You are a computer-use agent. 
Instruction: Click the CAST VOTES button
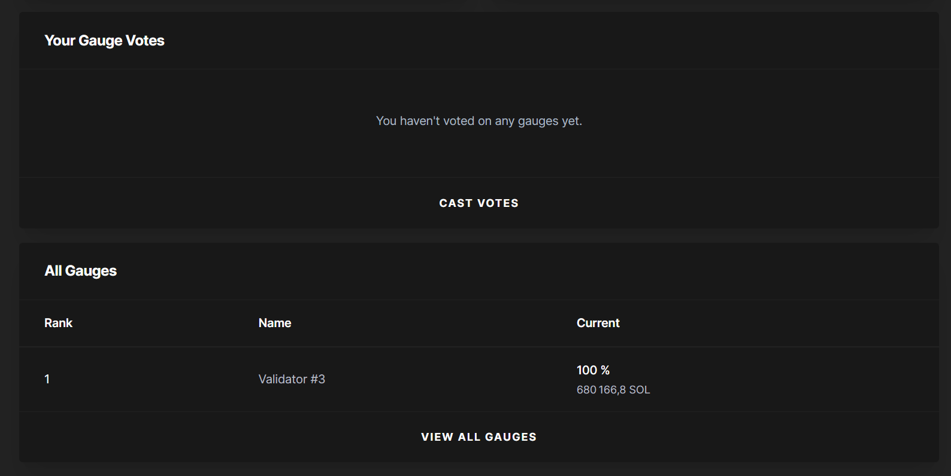click(478, 203)
